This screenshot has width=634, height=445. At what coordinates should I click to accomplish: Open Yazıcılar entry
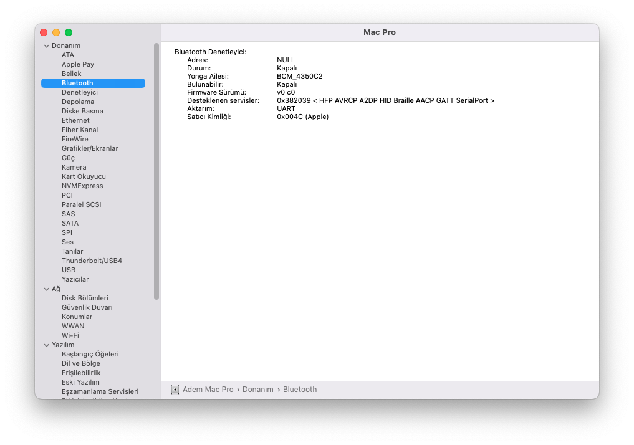pos(75,279)
